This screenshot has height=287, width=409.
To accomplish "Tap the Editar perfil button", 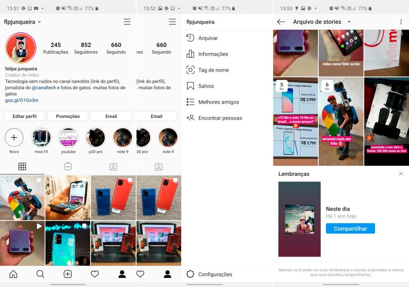I will click(x=24, y=116).
